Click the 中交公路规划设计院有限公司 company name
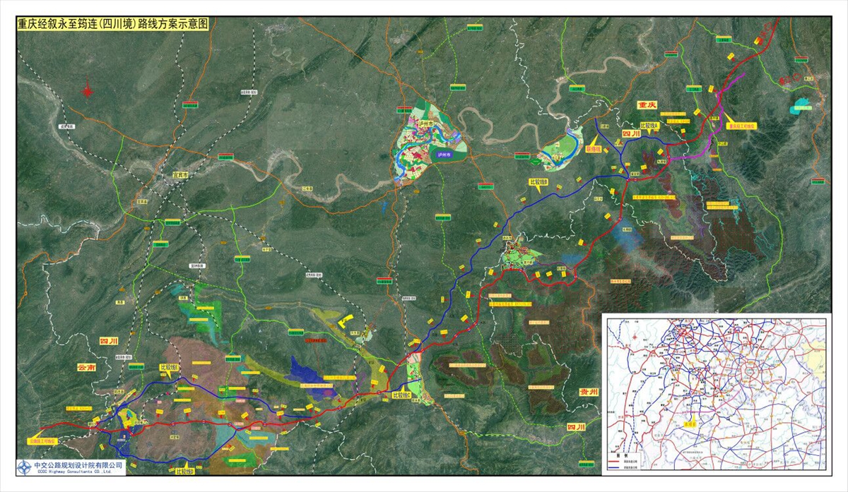 click(x=78, y=464)
